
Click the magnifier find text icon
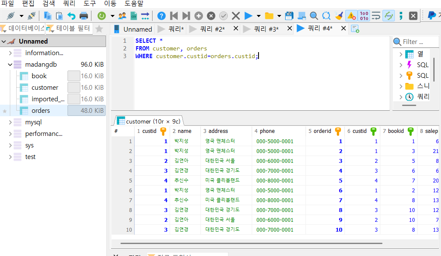tap(314, 16)
